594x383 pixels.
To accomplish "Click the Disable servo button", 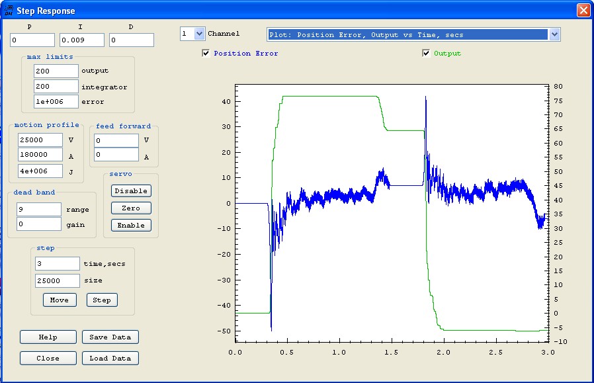I will [x=131, y=191].
